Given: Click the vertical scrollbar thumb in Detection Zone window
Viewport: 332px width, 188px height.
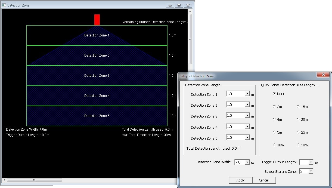Looking at the screenshot, I should [x=190, y=39].
